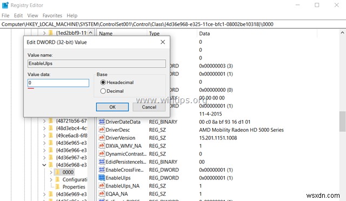Click folder icon of {4d36e968-e3 key

pos(51,165)
